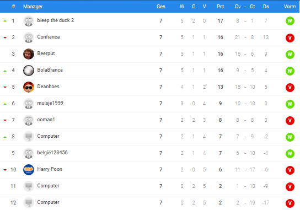
Task: Open manager profile bleep the duck 2
Action: click(56, 20)
